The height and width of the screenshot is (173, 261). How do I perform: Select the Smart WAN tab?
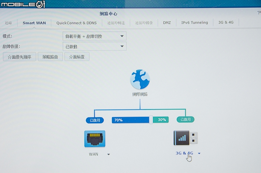(34, 23)
